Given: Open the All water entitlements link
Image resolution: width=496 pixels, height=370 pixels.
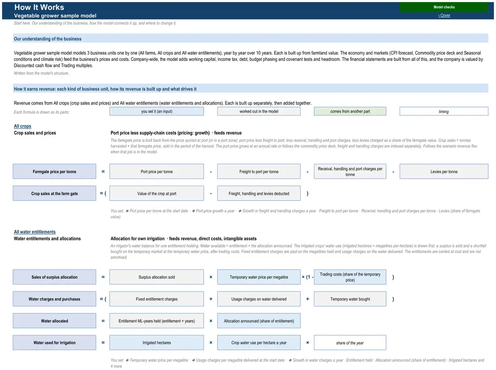Looking at the screenshot, I should tap(35, 232).
